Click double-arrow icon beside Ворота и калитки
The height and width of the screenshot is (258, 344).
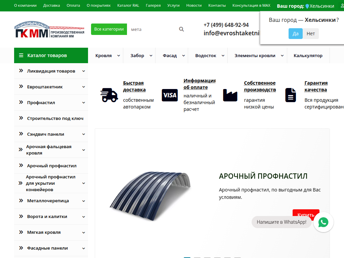pyautogui.click(x=21, y=216)
